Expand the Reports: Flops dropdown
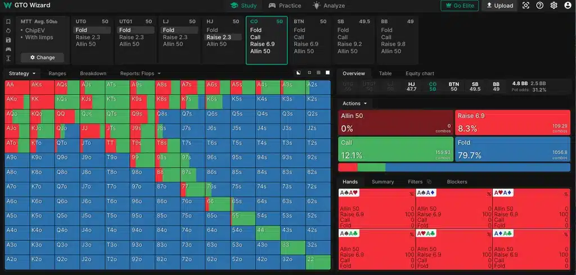The height and width of the screenshot is (275, 576). click(140, 74)
